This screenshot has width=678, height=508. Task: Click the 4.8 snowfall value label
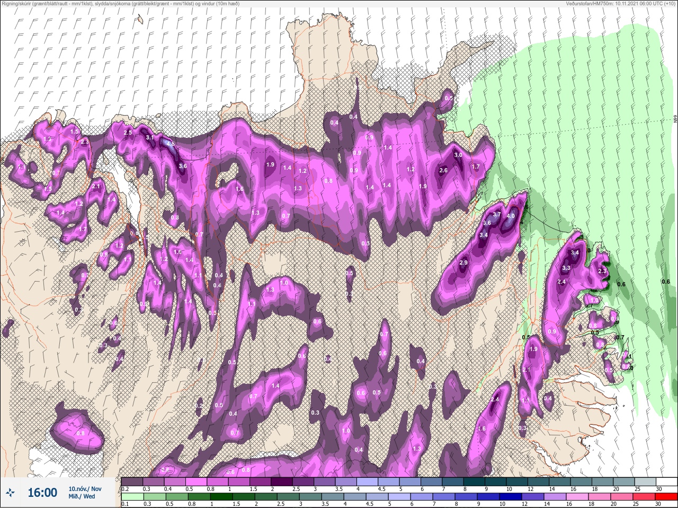(x=171, y=144)
